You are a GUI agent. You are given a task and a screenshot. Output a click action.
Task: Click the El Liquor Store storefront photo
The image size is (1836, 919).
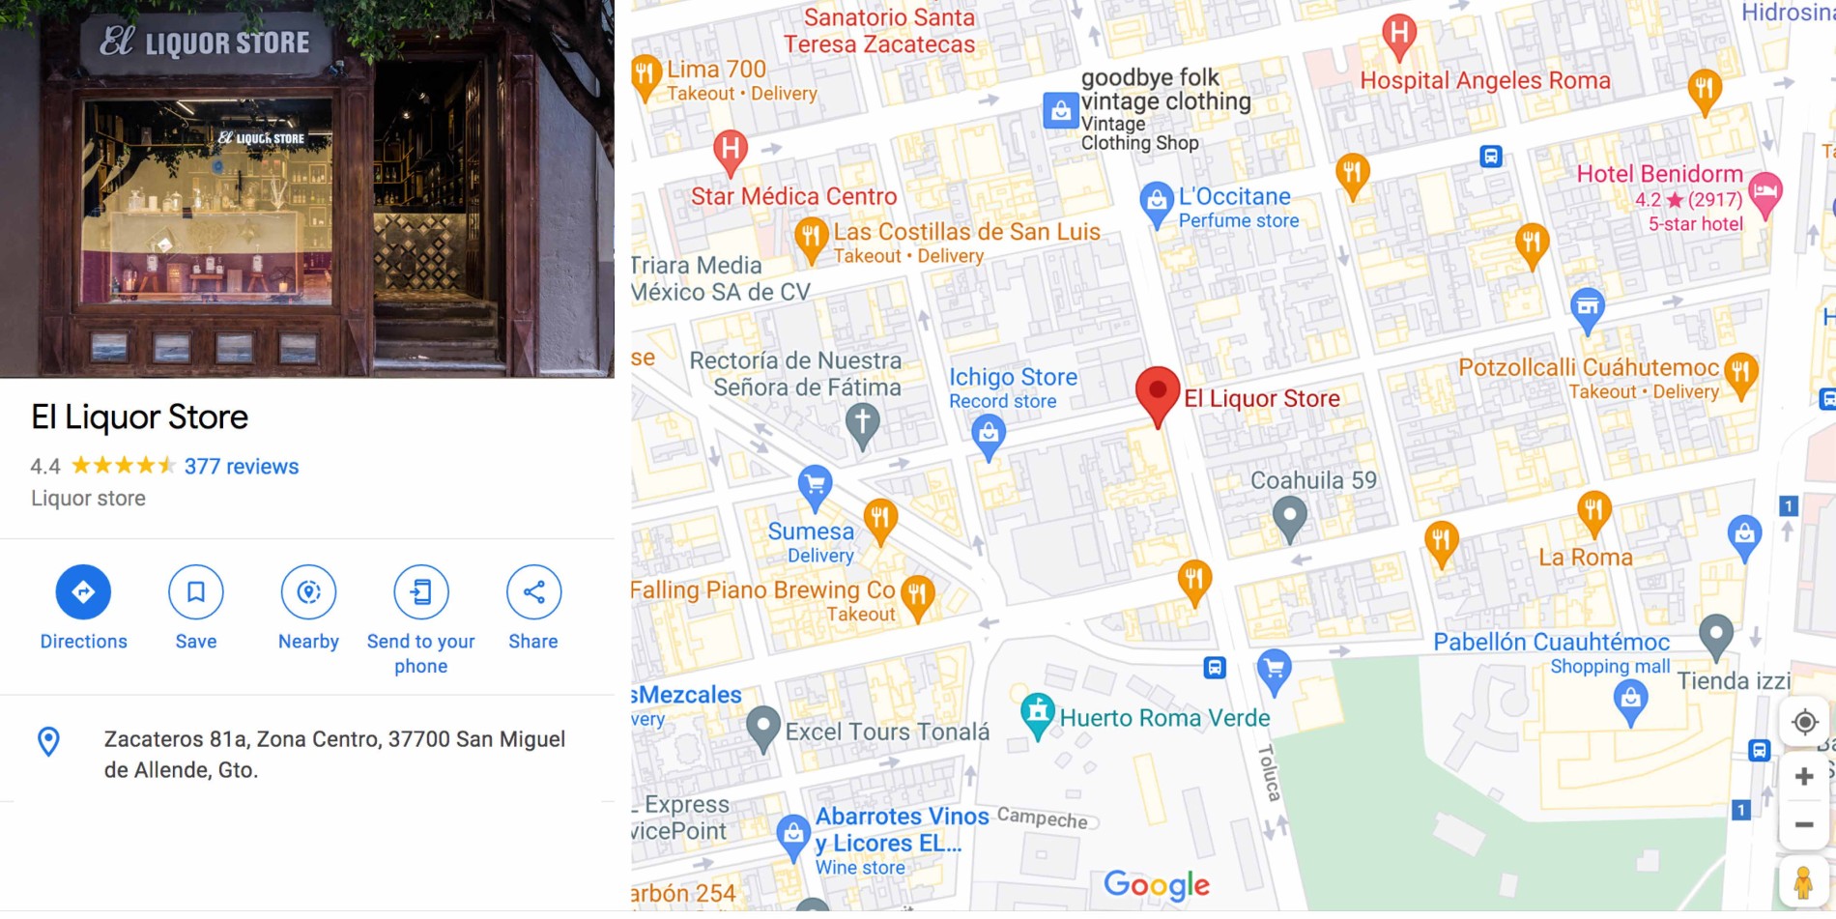(307, 188)
